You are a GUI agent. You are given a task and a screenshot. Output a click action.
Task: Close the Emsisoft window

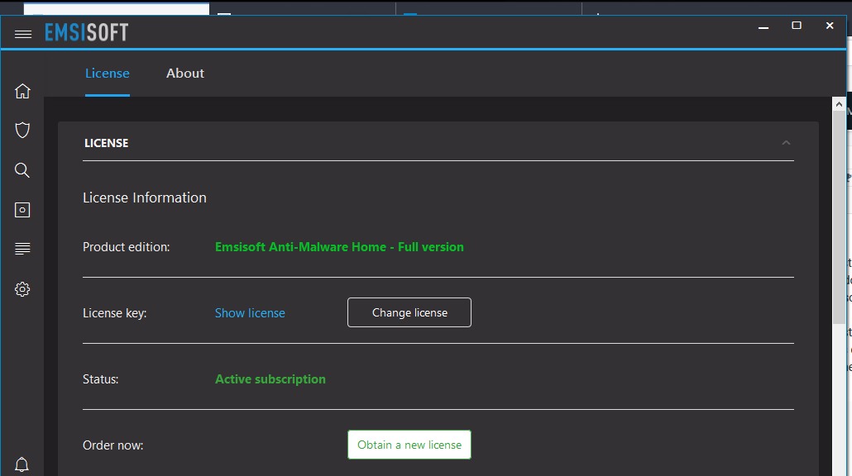[830, 26]
